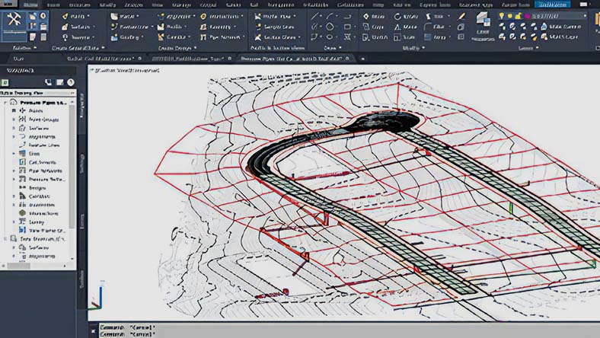Screen dimensions: 600x338
Task: Select the Rotate modify tool
Action: pos(406,17)
